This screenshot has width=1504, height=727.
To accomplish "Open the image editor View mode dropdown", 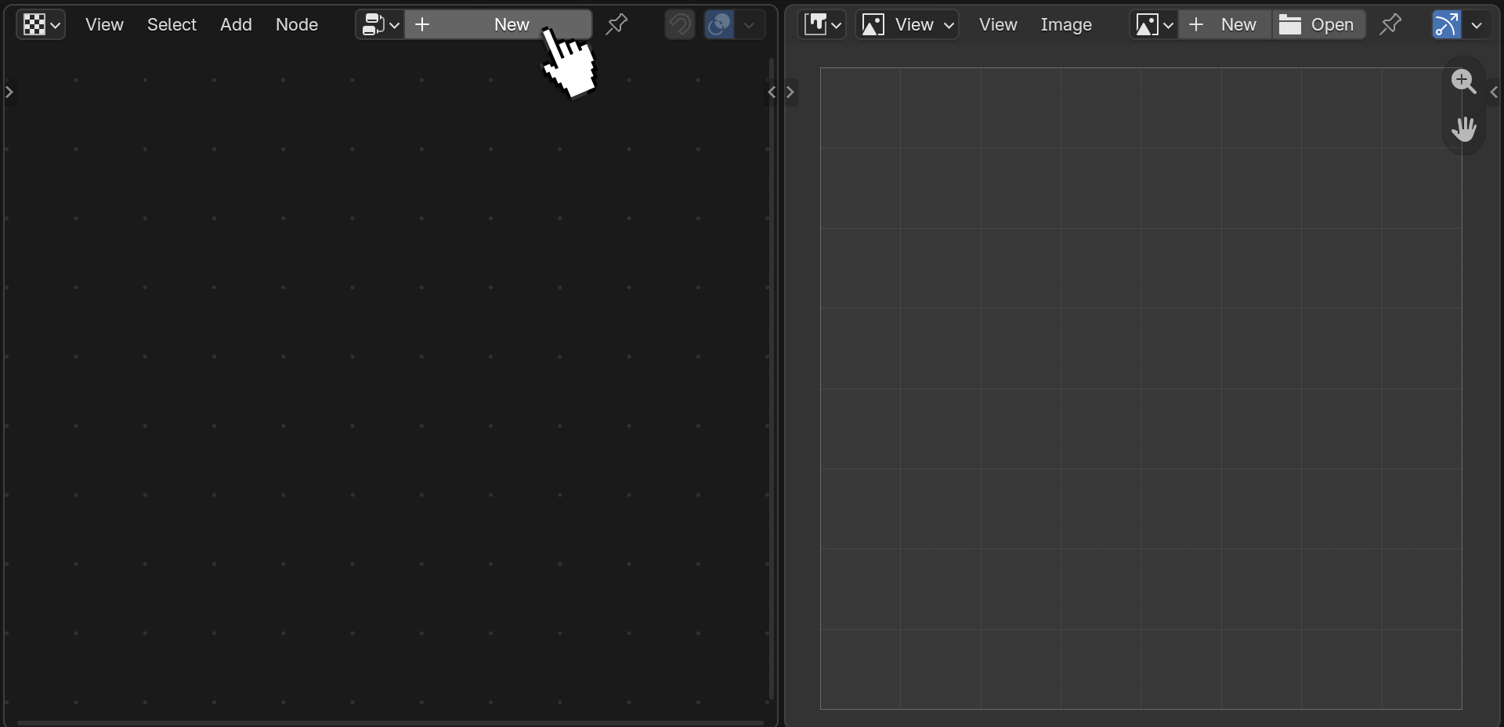I will coord(907,25).
